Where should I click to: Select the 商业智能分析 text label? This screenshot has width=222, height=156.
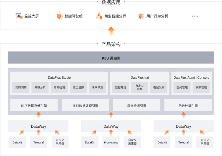tap(115, 16)
